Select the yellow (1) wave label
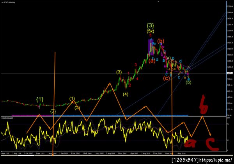234x164 pixels. (x=72, y=98)
